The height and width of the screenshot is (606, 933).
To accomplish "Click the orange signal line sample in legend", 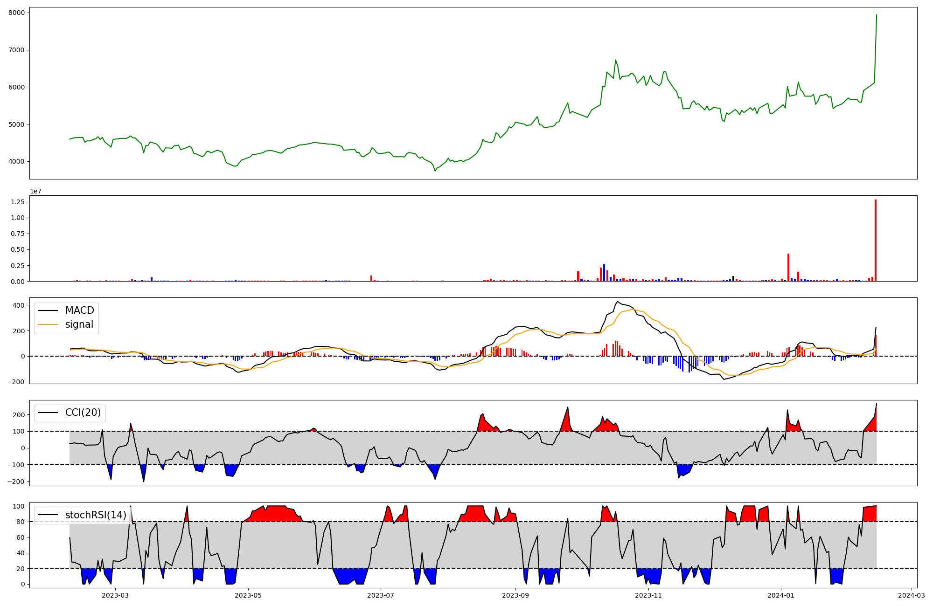I will [x=48, y=325].
